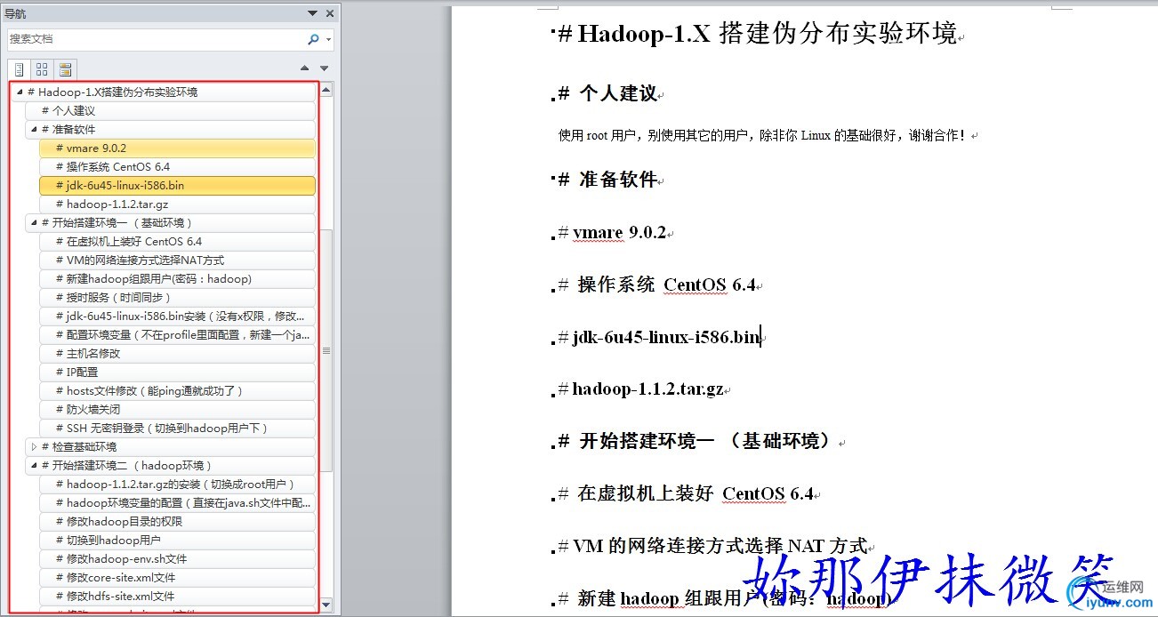1158x617 pixels.
Task: Select 在虚拟机上装好 CentOS 6.4 navigation row
Action: (177, 241)
